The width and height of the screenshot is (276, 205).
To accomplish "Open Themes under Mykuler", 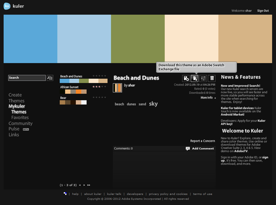I will tap(19, 112).
